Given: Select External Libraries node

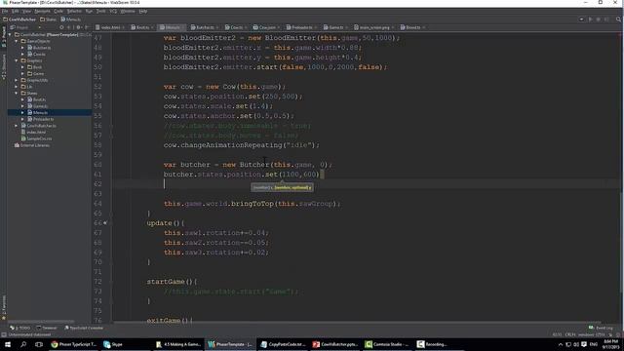Looking at the screenshot, I should pos(35,145).
